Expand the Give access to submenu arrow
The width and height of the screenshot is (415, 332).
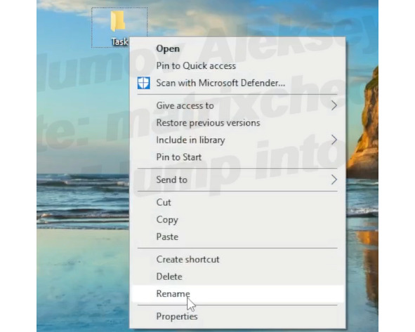pyautogui.click(x=334, y=105)
